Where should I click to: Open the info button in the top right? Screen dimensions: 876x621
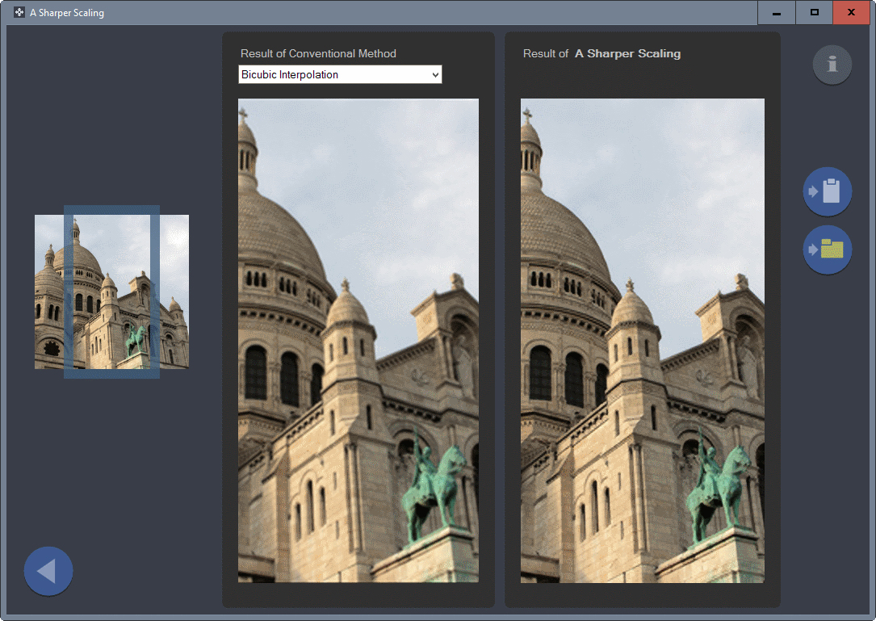pos(832,65)
